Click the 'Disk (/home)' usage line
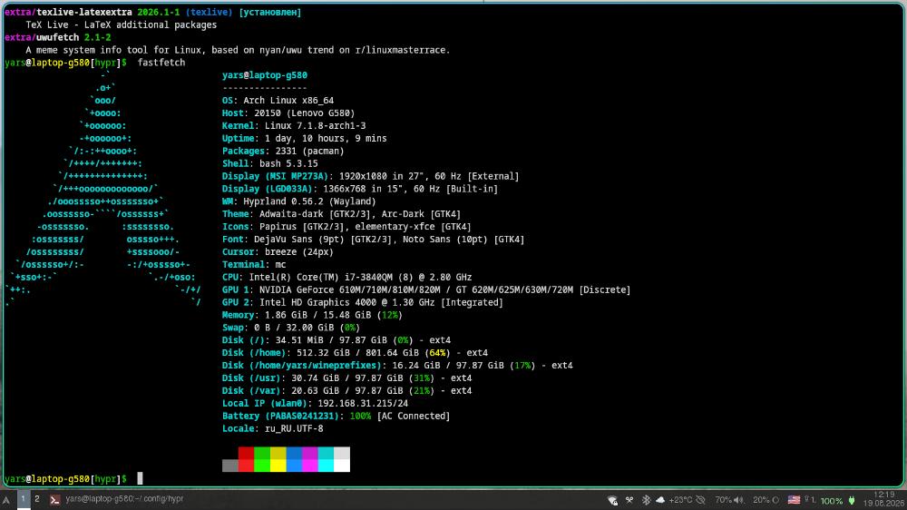 coord(355,353)
